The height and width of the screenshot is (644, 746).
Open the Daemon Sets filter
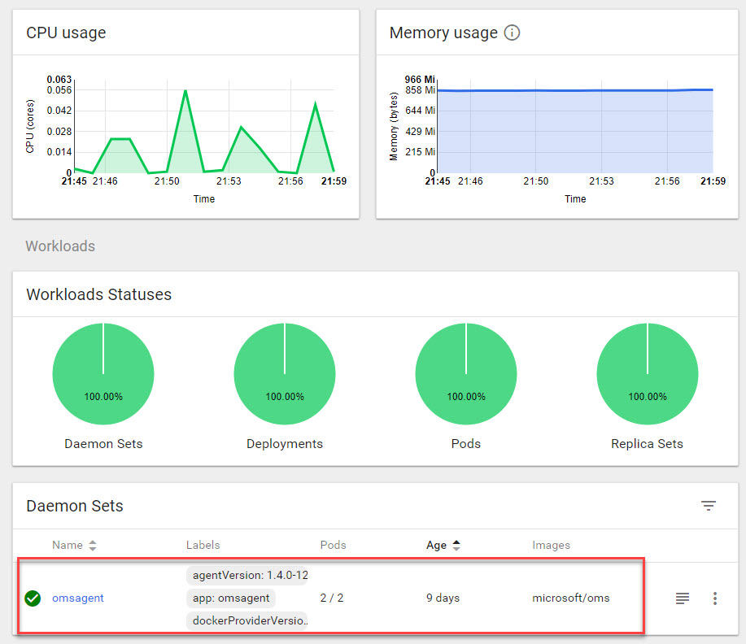point(708,505)
